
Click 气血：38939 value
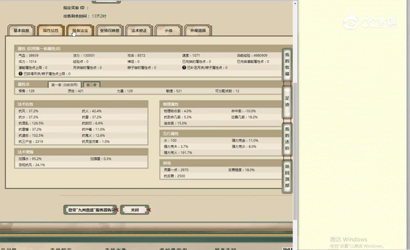[x=28, y=55]
